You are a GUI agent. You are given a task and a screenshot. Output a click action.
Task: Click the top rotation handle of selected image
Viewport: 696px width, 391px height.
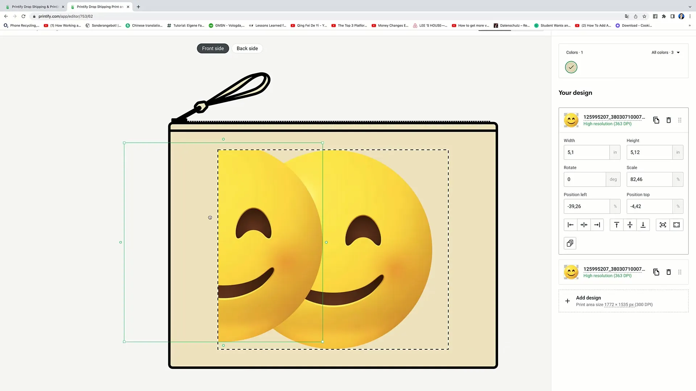point(223,139)
